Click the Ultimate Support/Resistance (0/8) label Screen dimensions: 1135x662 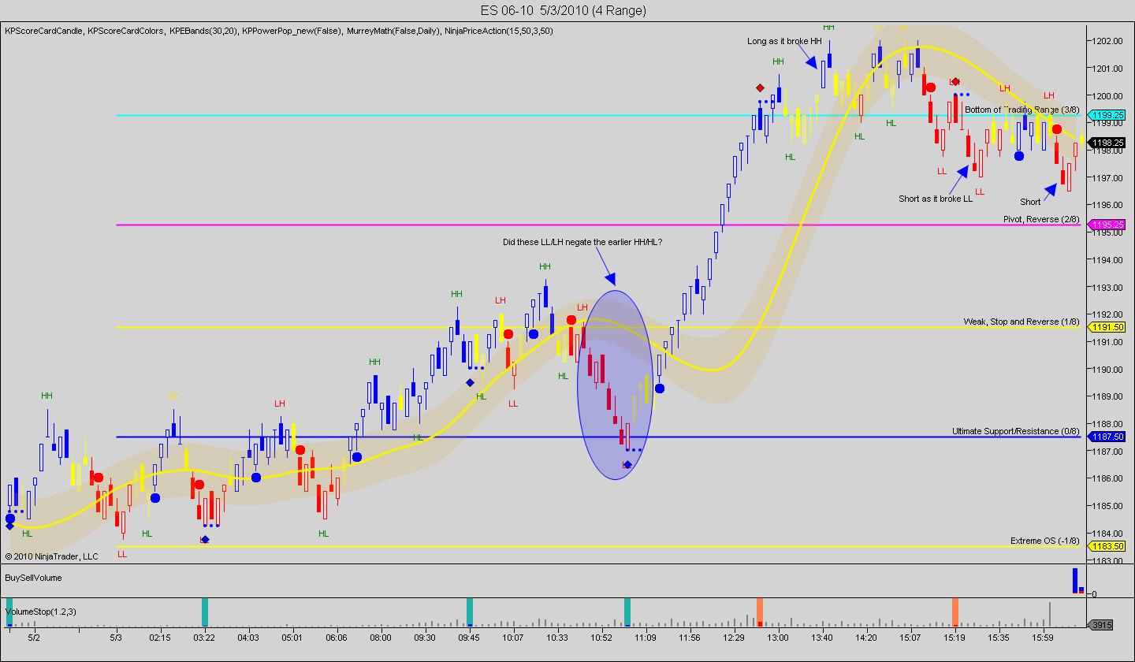(1016, 431)
